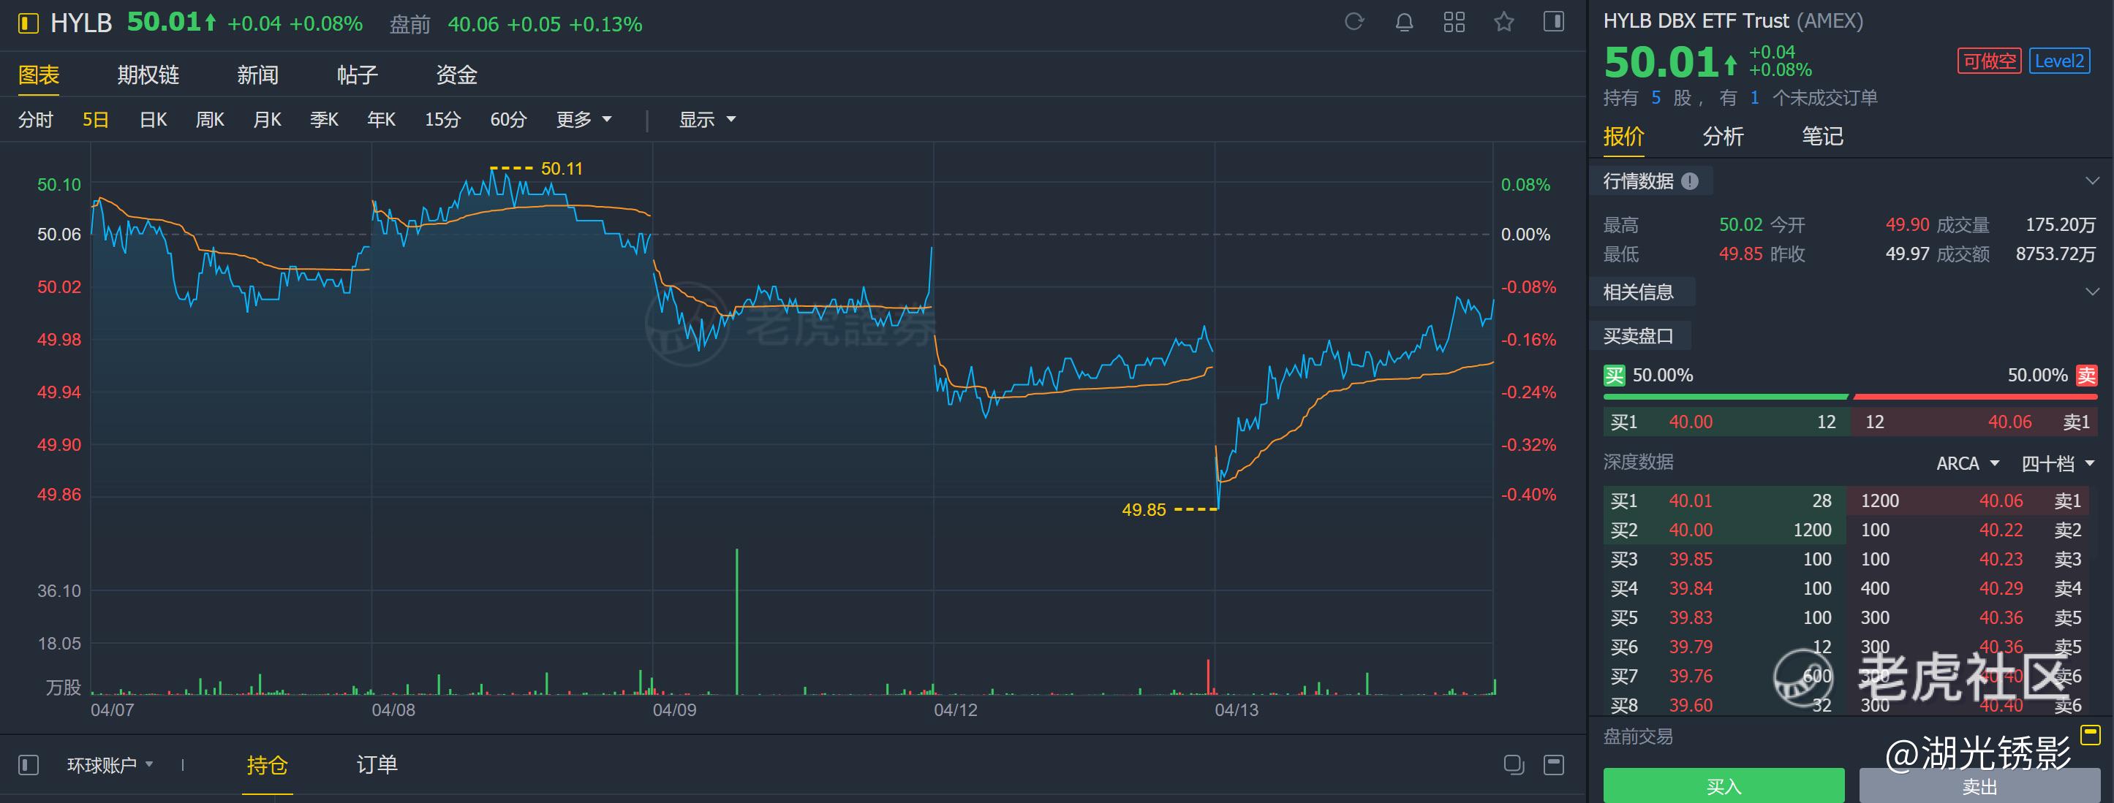
Task: Select 日K chart period
Action: click(x=153, y=120)
